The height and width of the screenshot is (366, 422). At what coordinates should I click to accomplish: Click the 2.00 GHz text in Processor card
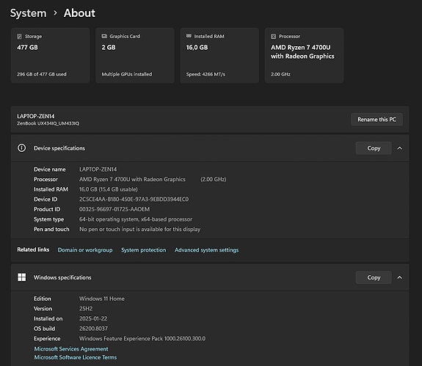pos(280,74)
